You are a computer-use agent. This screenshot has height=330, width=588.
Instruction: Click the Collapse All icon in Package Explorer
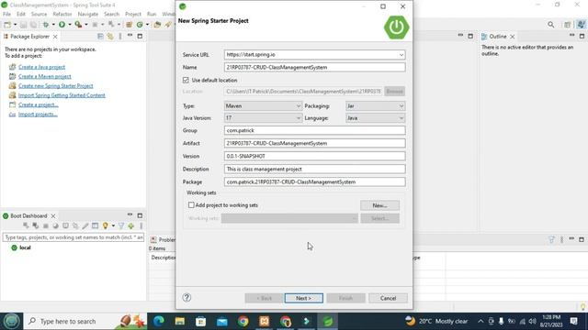[x=100, y=37]
